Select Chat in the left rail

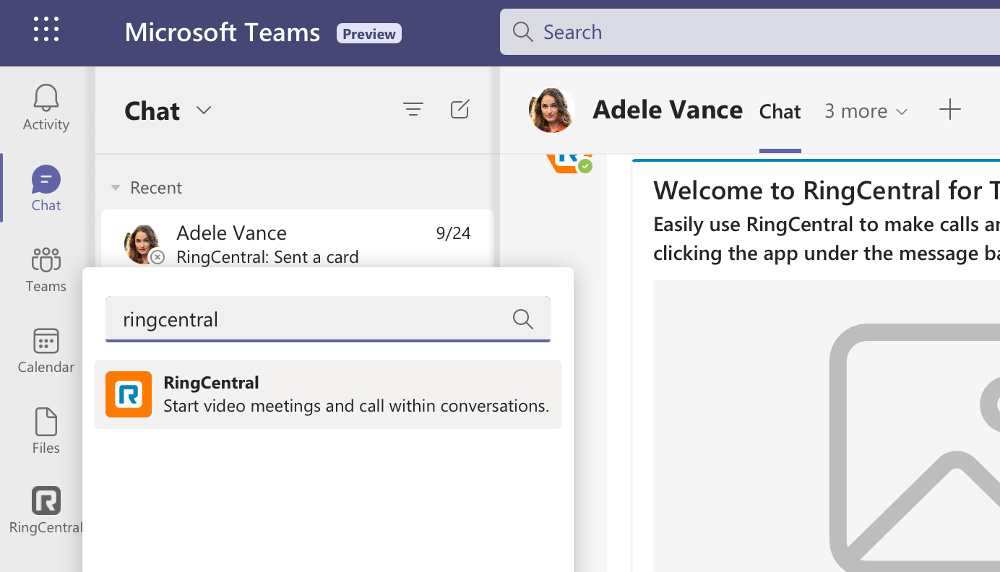click(x=46, y=188)
